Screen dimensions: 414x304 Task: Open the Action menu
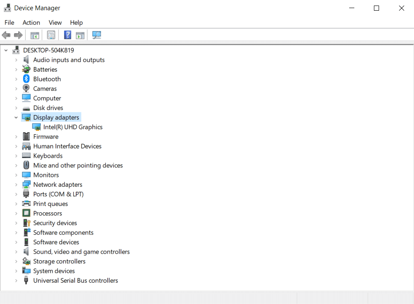pos(31,22)
